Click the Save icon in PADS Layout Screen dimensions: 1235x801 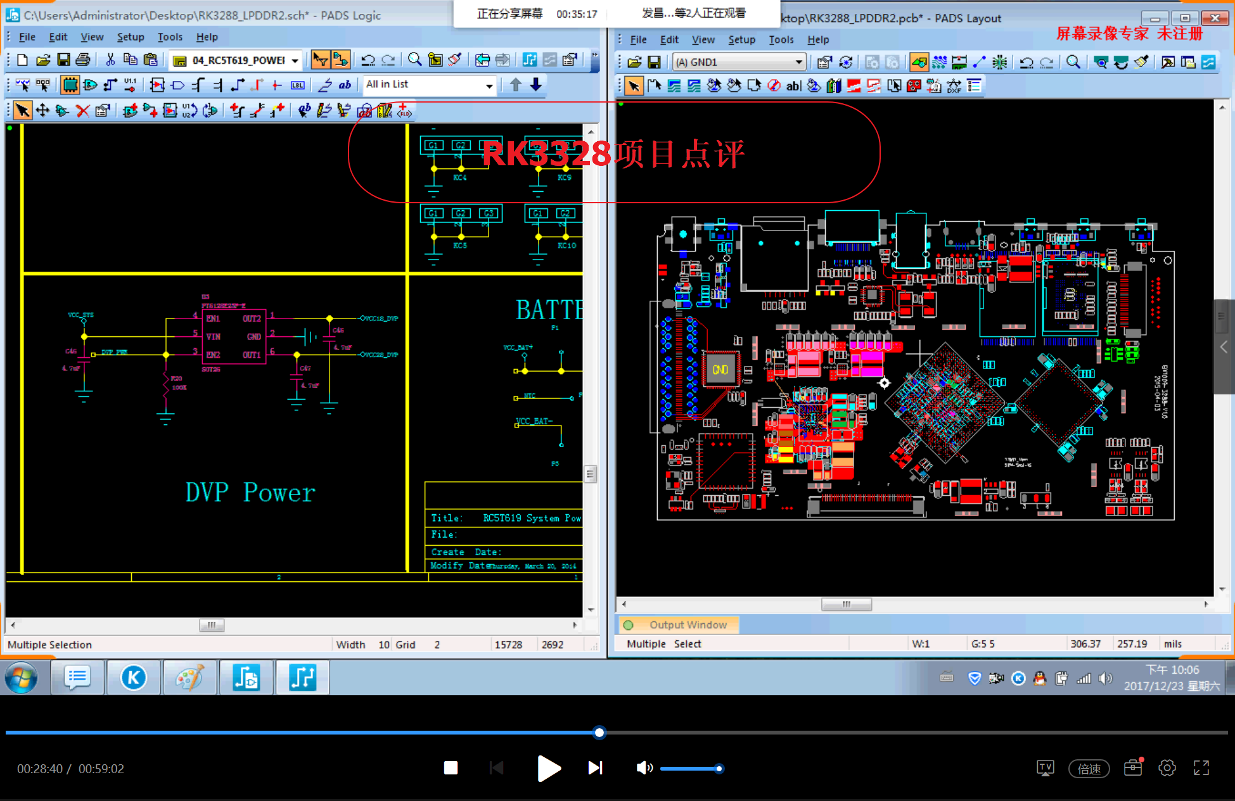click(654, 62)
